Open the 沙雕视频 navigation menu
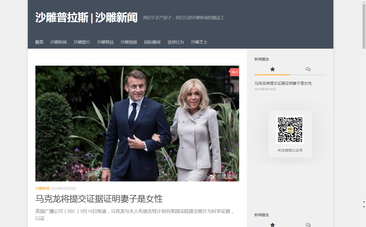This screenshot has height=227, width=366. tap(129, 42)
